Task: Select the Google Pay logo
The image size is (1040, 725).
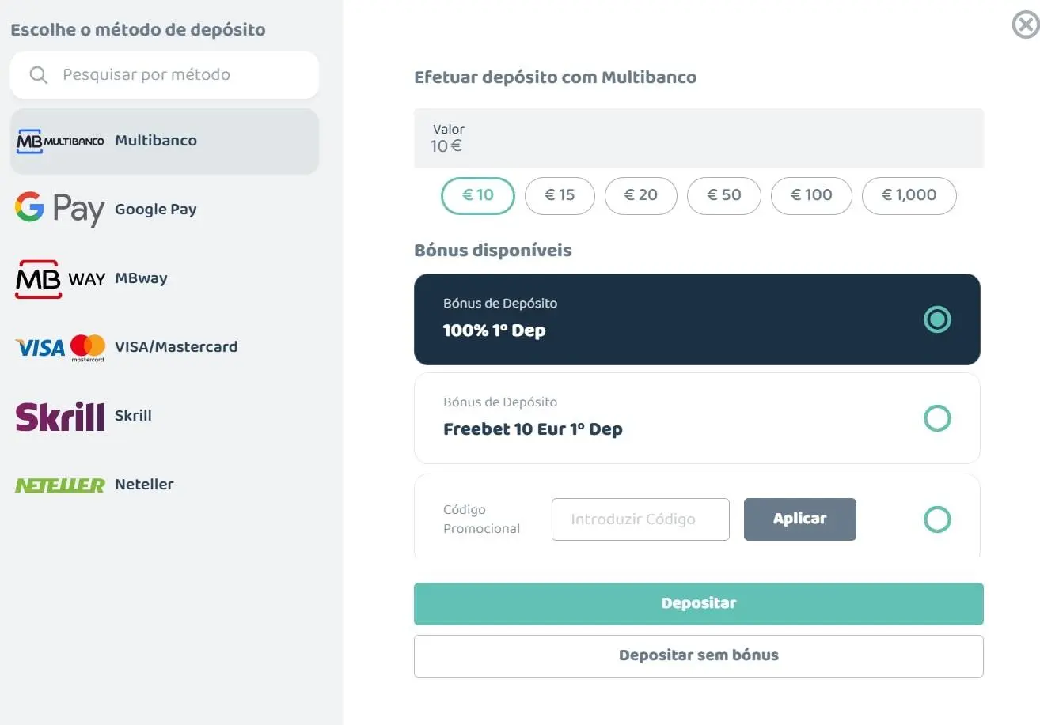Action: tap(60, 210)
